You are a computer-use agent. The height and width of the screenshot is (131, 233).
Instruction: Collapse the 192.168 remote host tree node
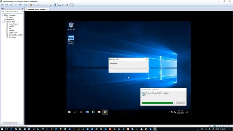(3, 22)
